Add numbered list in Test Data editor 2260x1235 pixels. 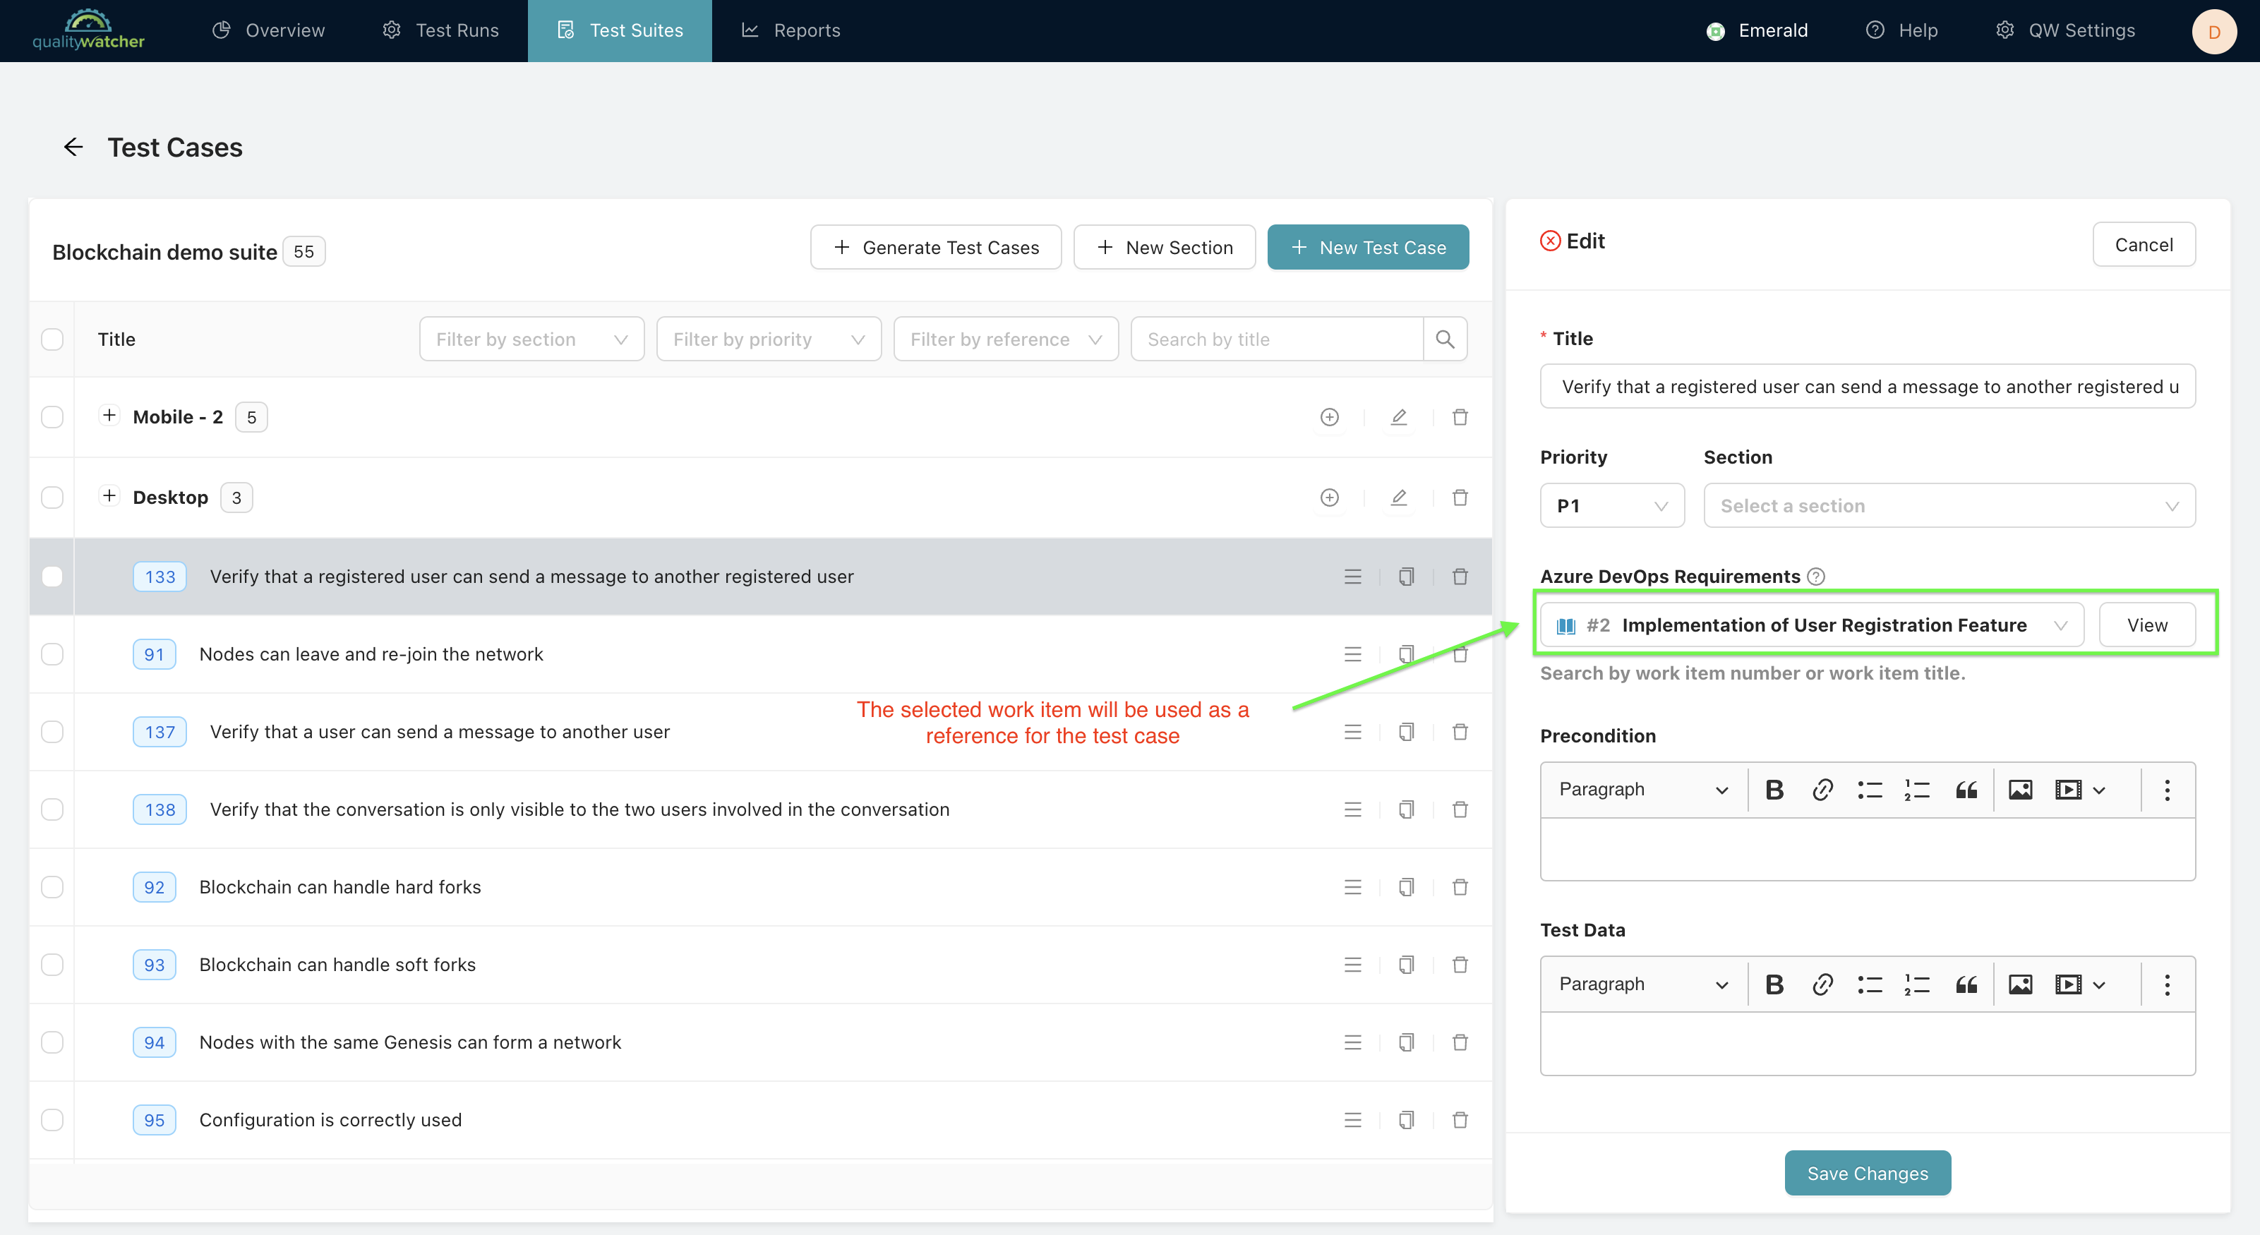(x=1917, y=984)
